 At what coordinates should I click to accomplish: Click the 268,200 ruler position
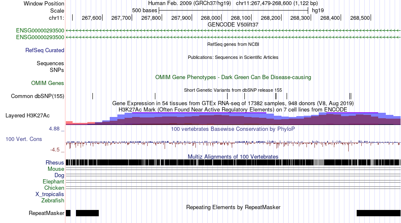(271, 18)
